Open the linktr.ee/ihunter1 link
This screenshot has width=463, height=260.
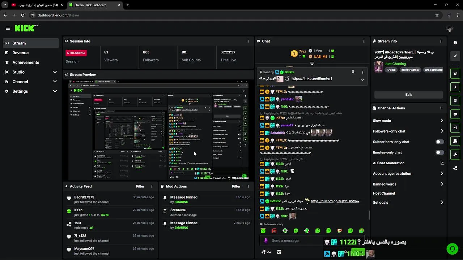[311, 79]
